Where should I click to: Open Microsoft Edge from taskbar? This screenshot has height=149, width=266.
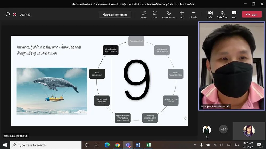click(107, 145)
